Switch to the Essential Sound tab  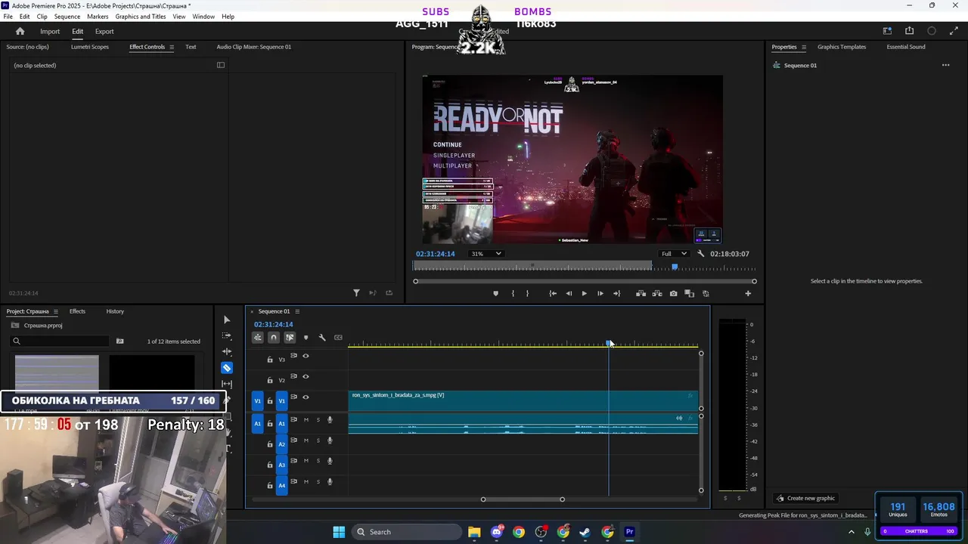point(906,47)
